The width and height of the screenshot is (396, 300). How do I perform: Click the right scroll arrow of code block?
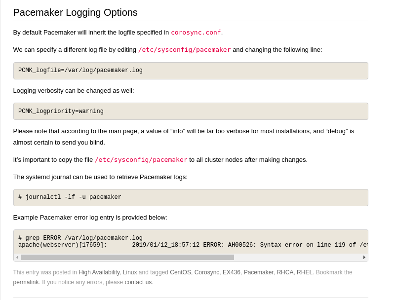click(x=364, y=257)
